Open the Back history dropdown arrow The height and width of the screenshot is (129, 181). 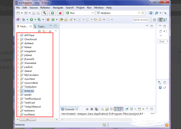[x=104, y=20]
